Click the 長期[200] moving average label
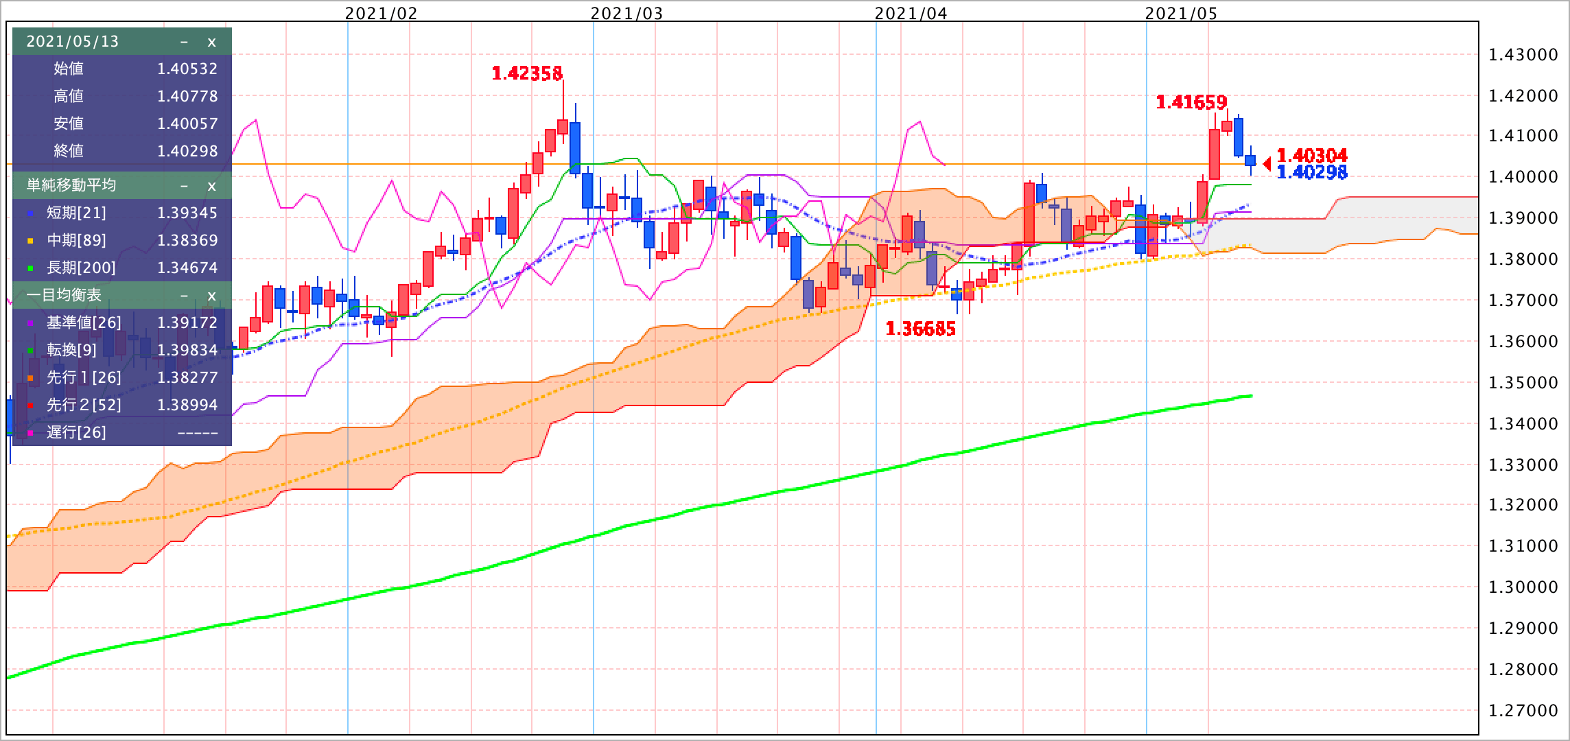 pos(81,268)
